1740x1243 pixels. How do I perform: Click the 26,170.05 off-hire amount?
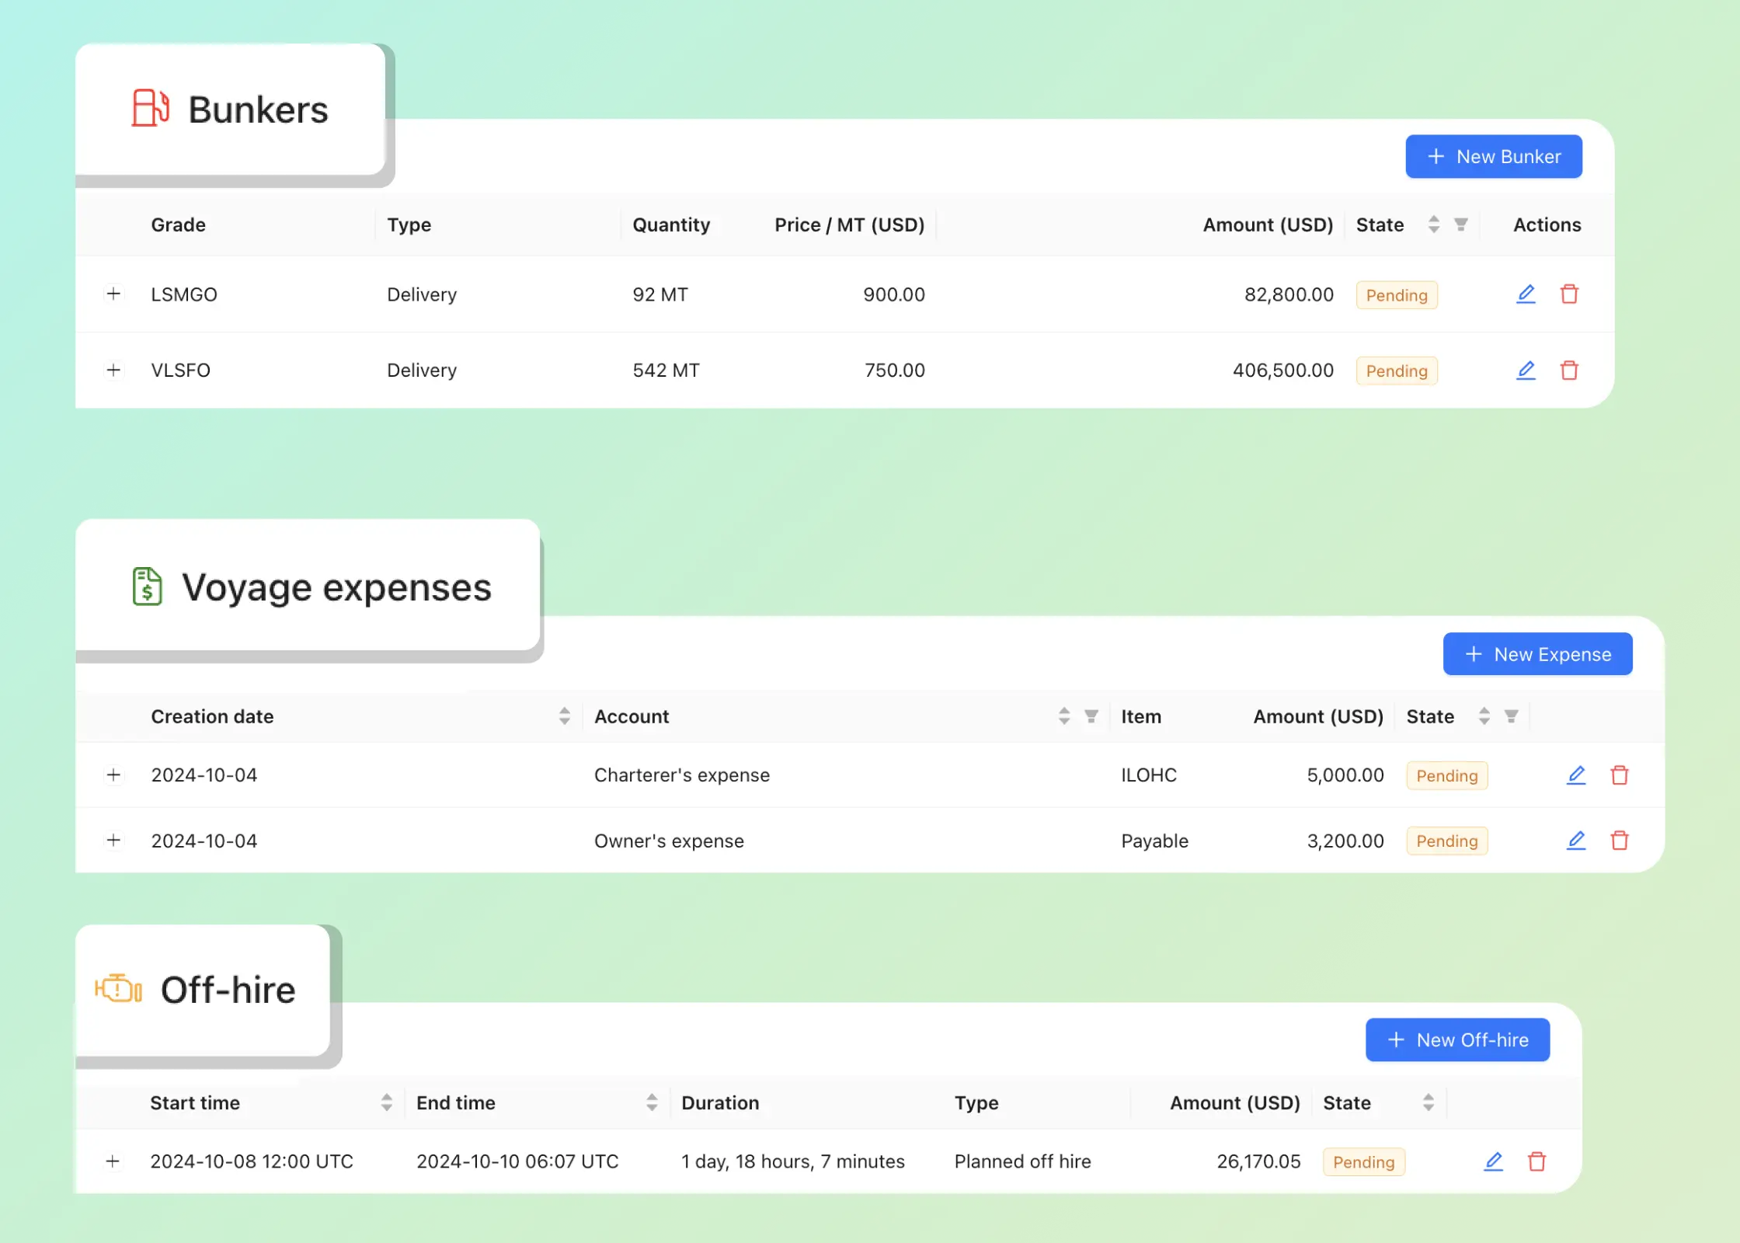(x=1258, y=1161)
